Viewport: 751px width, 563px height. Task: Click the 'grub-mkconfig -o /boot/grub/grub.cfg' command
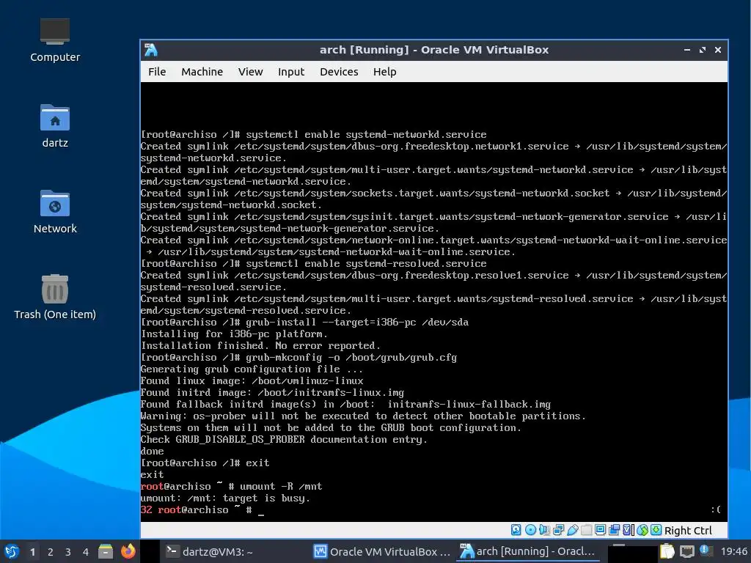click(x=351, y=358)
